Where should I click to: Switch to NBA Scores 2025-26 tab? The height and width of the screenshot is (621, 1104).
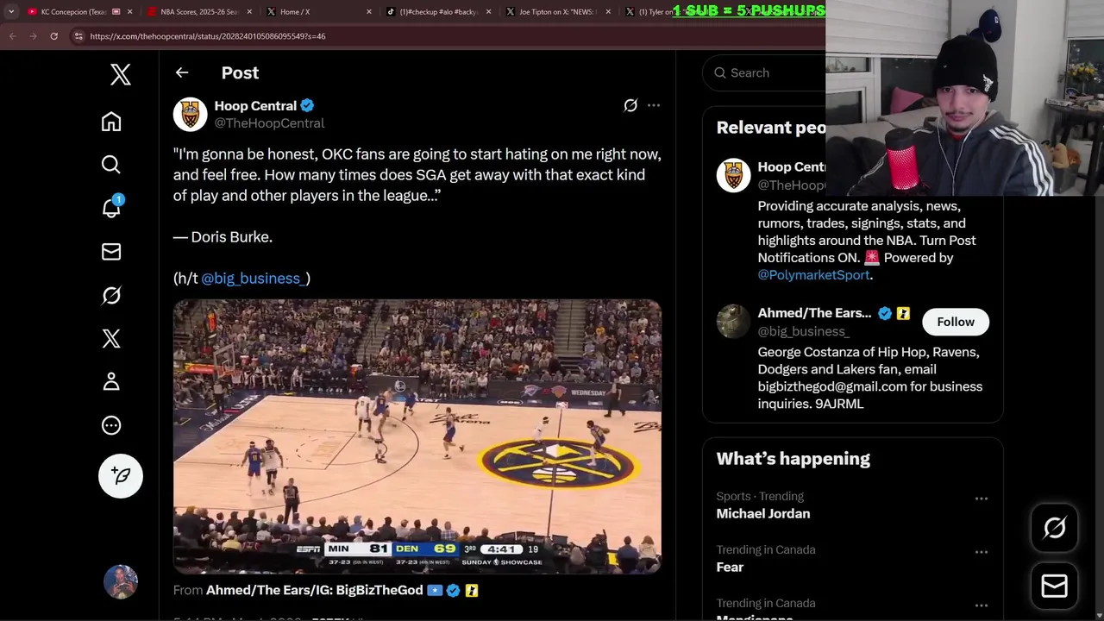coord(198,12)
